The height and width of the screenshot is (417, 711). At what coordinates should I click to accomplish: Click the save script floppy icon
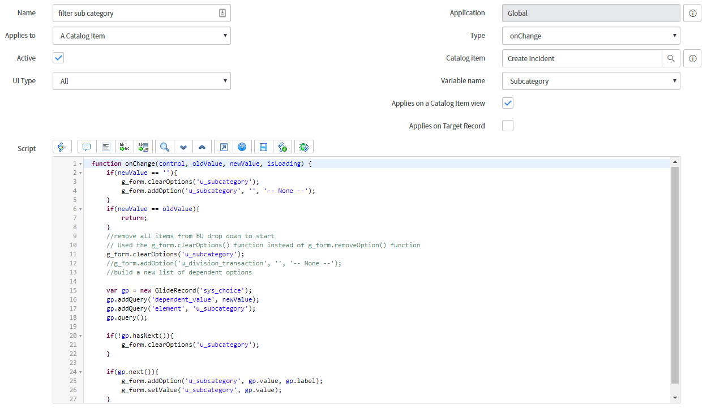point(263,147)
